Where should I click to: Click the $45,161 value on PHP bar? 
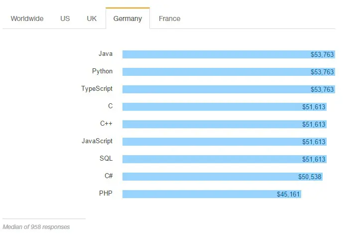pos(288,194)
